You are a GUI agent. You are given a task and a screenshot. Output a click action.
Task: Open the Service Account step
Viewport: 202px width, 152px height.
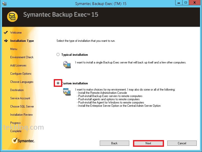[x=20, y=98]
